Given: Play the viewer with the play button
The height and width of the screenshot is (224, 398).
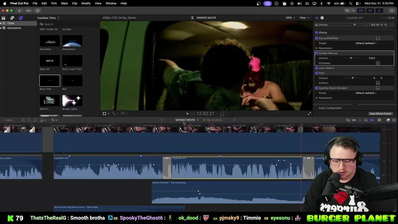Looking at the screenshot, I should point(187,114).
